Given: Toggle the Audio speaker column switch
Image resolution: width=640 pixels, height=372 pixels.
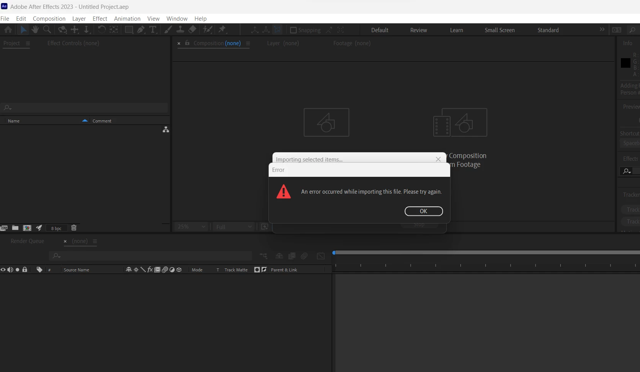Looking at the screenshot, I should pyautogui.click(x=10, y=270).
